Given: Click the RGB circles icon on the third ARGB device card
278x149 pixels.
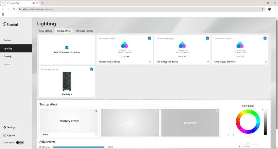Looking at the screenshot, I should (240, 45).
